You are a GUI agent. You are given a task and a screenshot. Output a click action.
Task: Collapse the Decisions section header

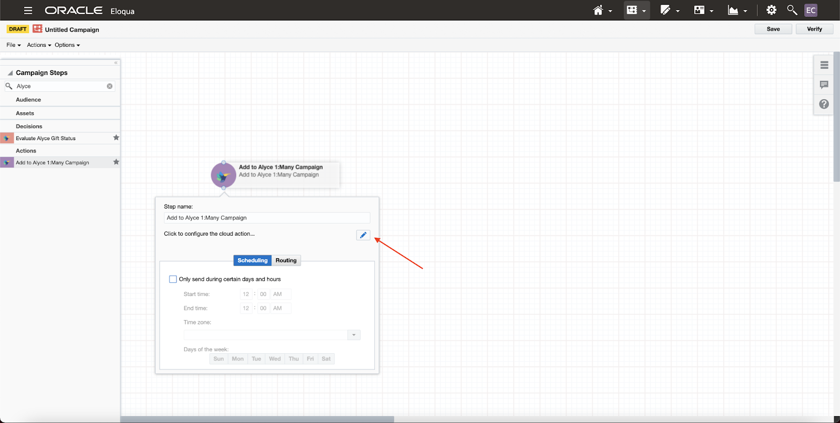[x=29, y=126]
